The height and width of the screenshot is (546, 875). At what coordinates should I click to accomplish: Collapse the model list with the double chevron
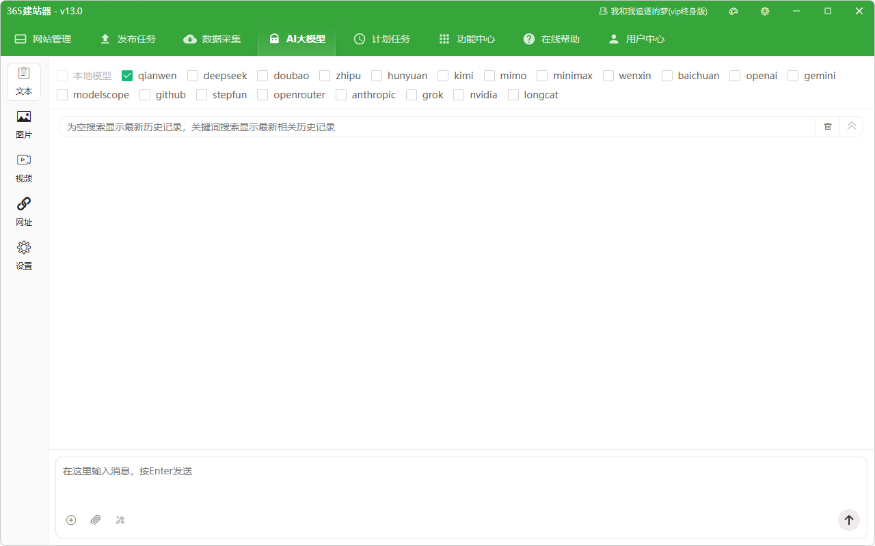(852, 126)
